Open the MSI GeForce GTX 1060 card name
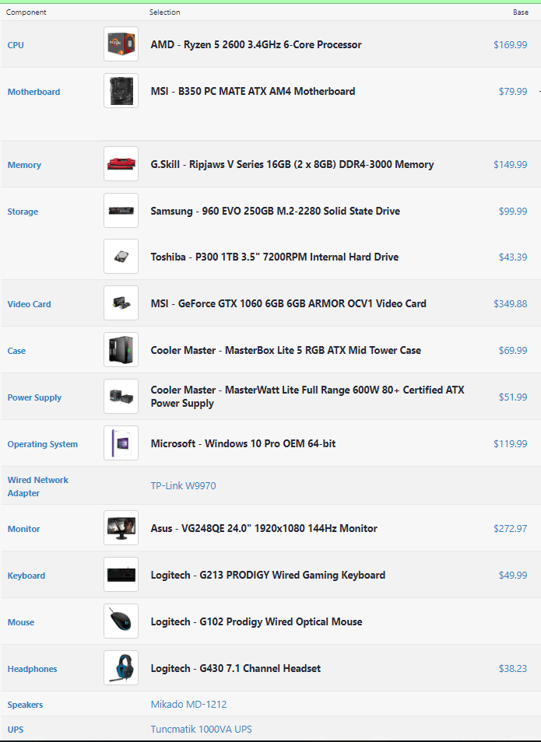The width and height of the screenshot is (541, 742). [x=289, y=303]
